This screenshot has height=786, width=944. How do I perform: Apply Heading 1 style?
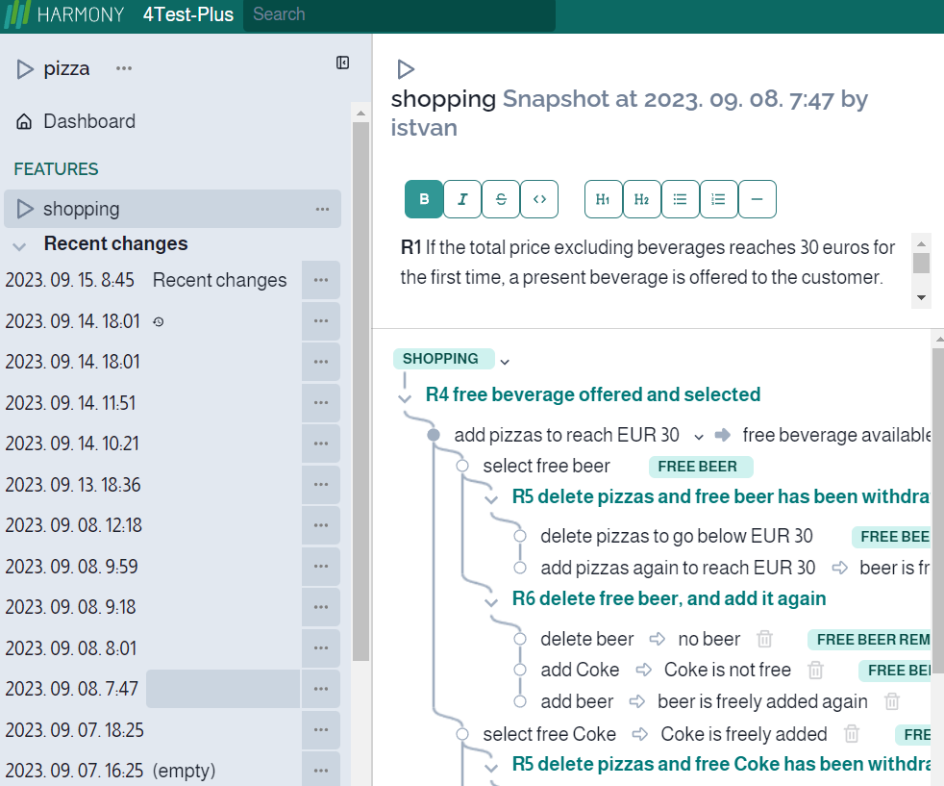[x=604, y=199]
